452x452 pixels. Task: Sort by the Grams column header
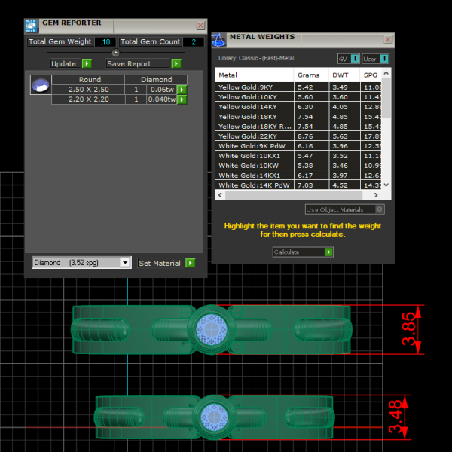(x=309, y=75)
